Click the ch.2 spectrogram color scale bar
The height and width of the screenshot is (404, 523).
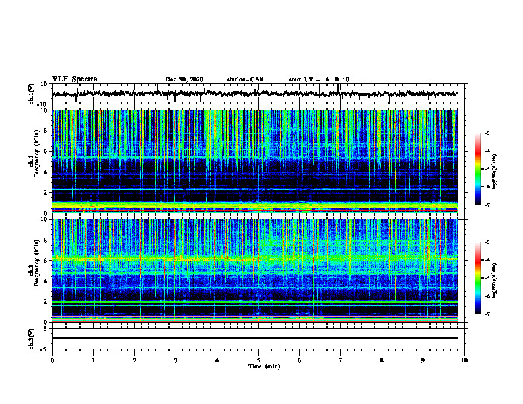[x=477, y=278]
